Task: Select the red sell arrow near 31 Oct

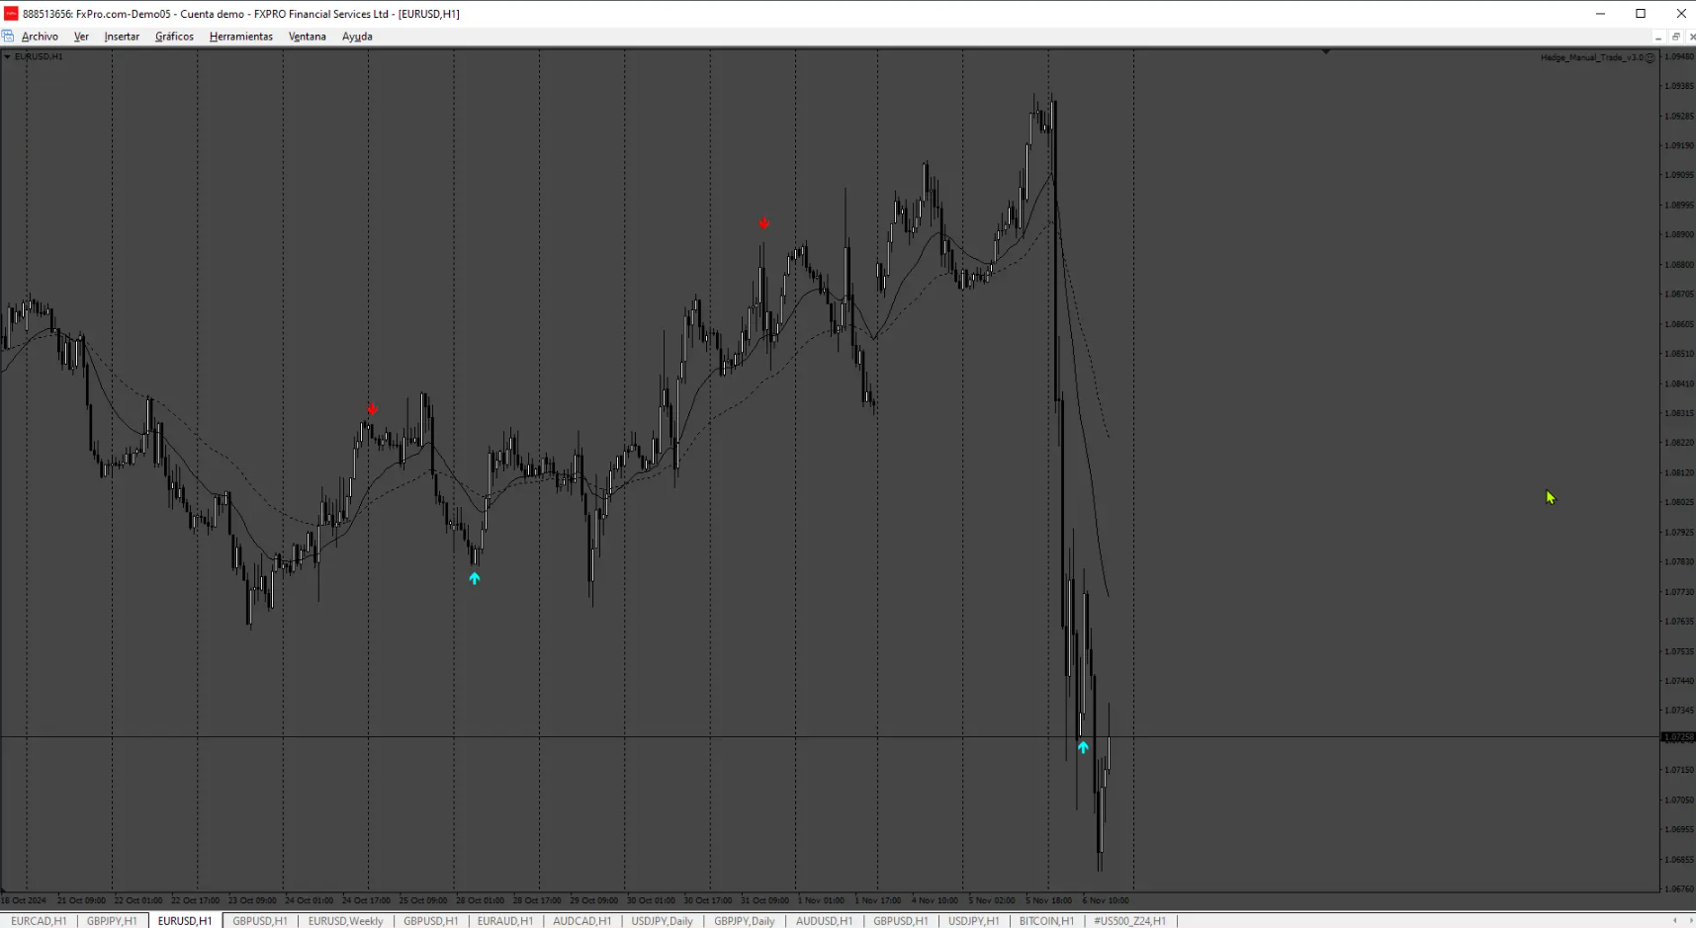Action: click(x=763, y=223)
